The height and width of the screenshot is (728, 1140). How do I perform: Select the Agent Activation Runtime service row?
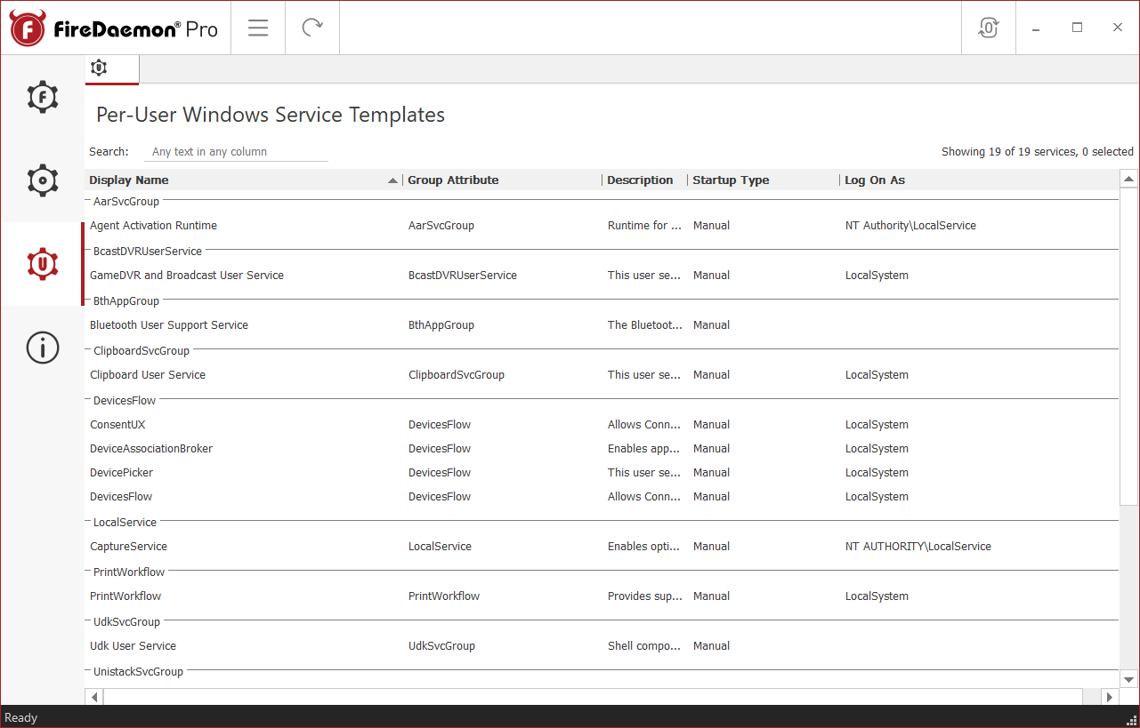point(602,226)
